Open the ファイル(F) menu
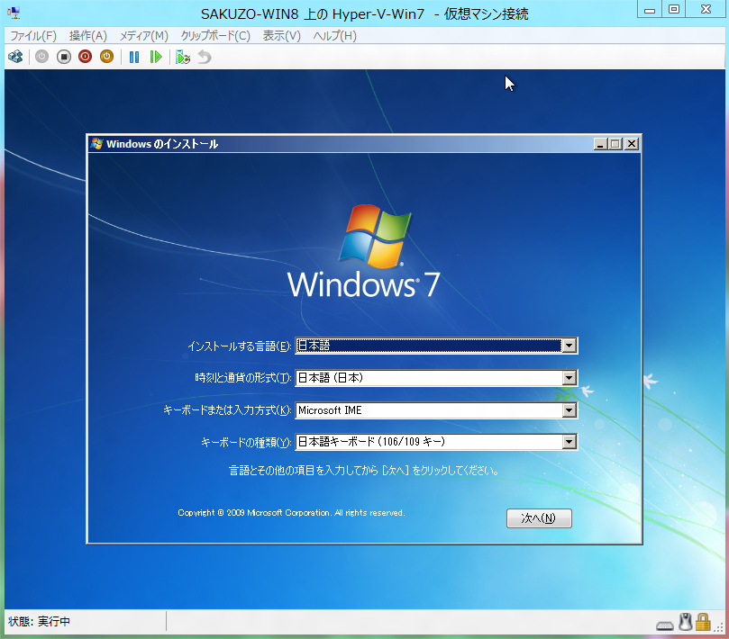 click(x=33, y=36)
